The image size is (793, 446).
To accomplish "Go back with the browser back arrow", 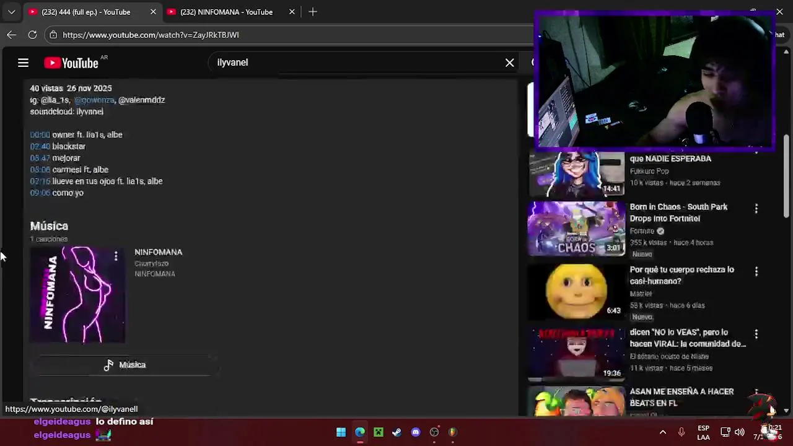I will (x=11, y=35).
